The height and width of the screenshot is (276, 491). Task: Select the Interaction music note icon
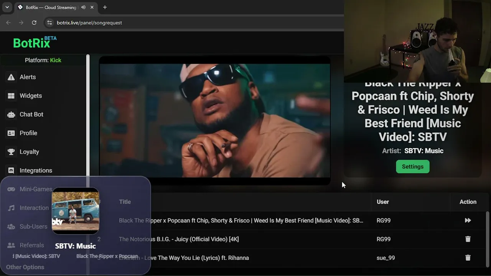[11, 208]
